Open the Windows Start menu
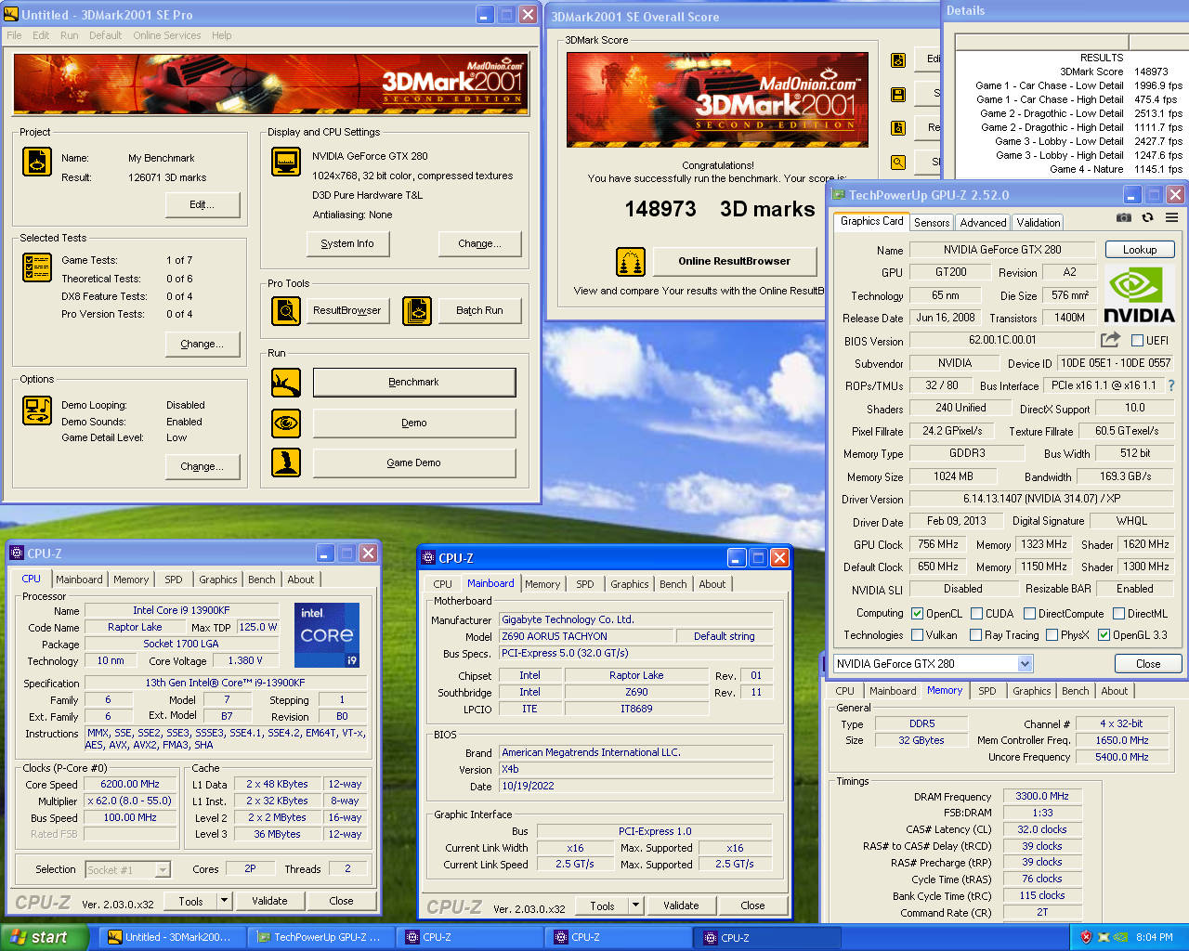This screenshot has height=951, width=1189. [45, 937]
